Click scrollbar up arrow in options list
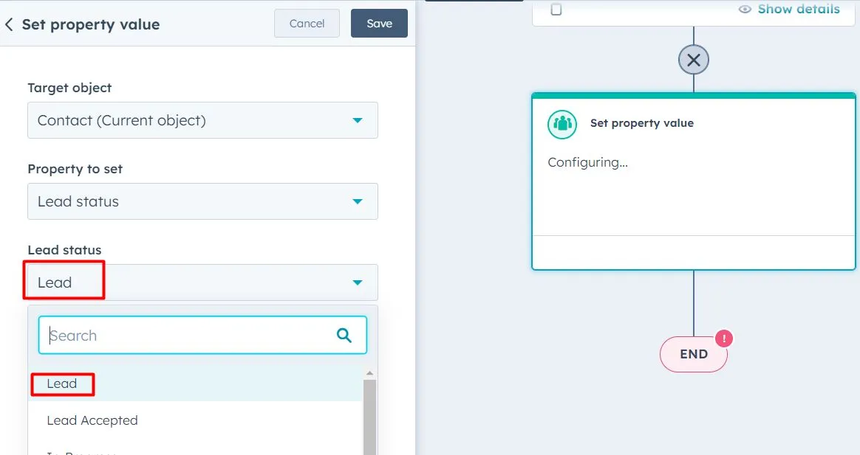The image size is (860, 455). (x=369, y=373)
